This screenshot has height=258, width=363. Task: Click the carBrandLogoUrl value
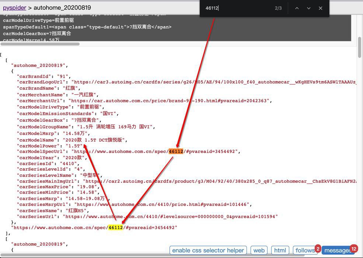click(x=214, y=82)
